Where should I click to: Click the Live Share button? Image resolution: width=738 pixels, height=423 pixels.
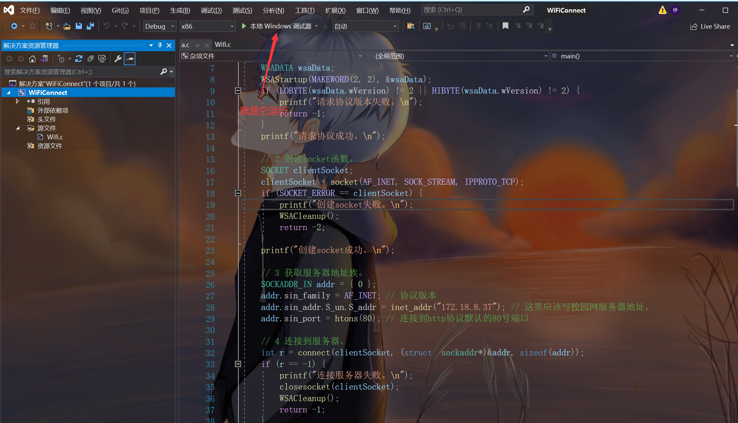tap(710, 26)
